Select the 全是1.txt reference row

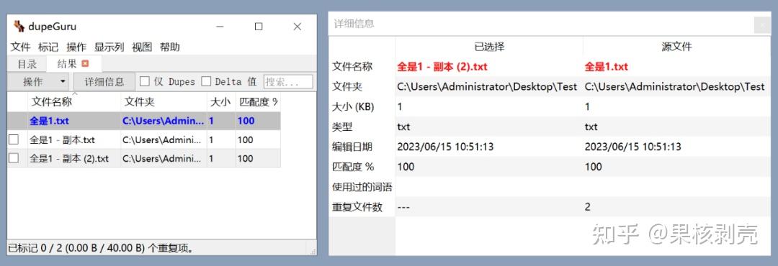[x=144, y=121]
